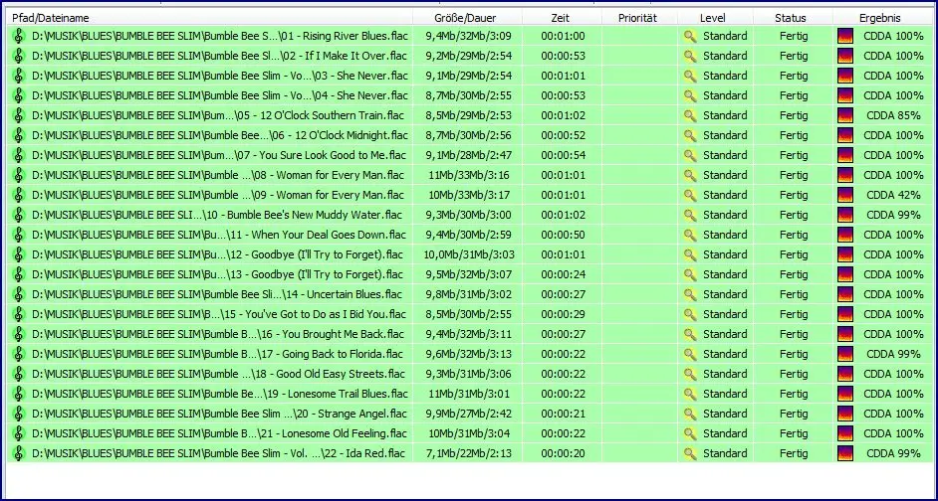Click magnifier icon in Lonesome Old Feeling row

pos(690,433)
